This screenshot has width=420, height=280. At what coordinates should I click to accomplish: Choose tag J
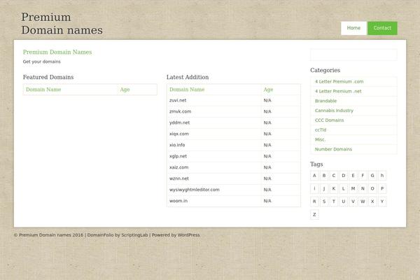pos(324,188)
